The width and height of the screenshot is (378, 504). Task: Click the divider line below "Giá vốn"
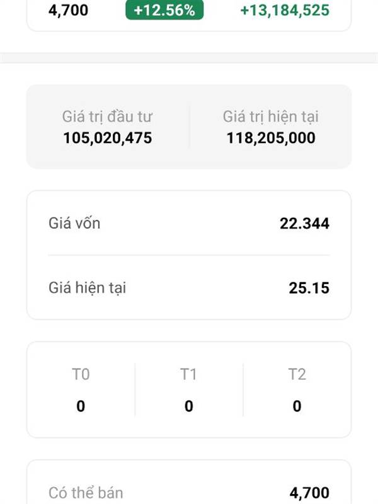pos(189,255)
